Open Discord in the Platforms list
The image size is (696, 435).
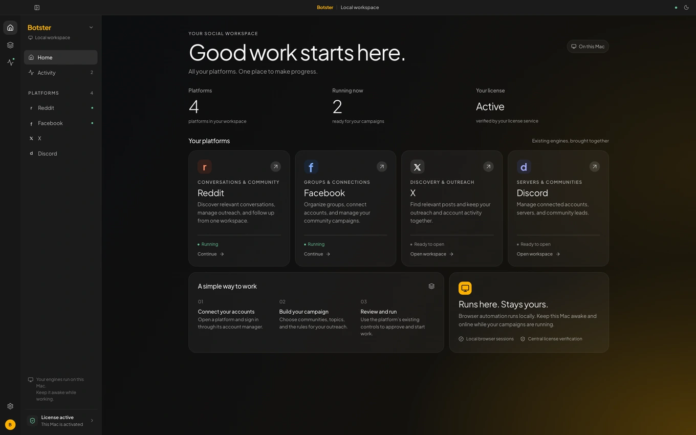[x=60, y=154]
